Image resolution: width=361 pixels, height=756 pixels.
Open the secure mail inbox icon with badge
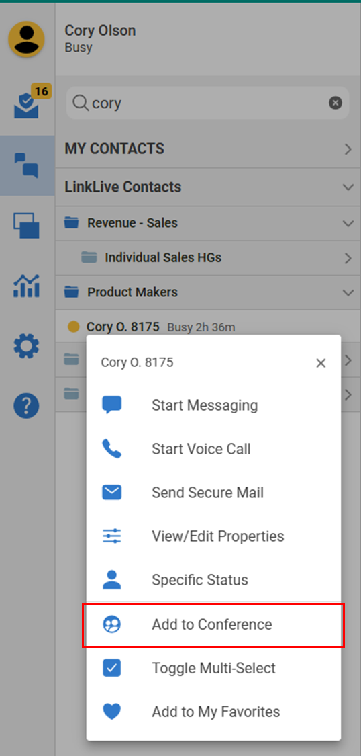tap(27, 103)
